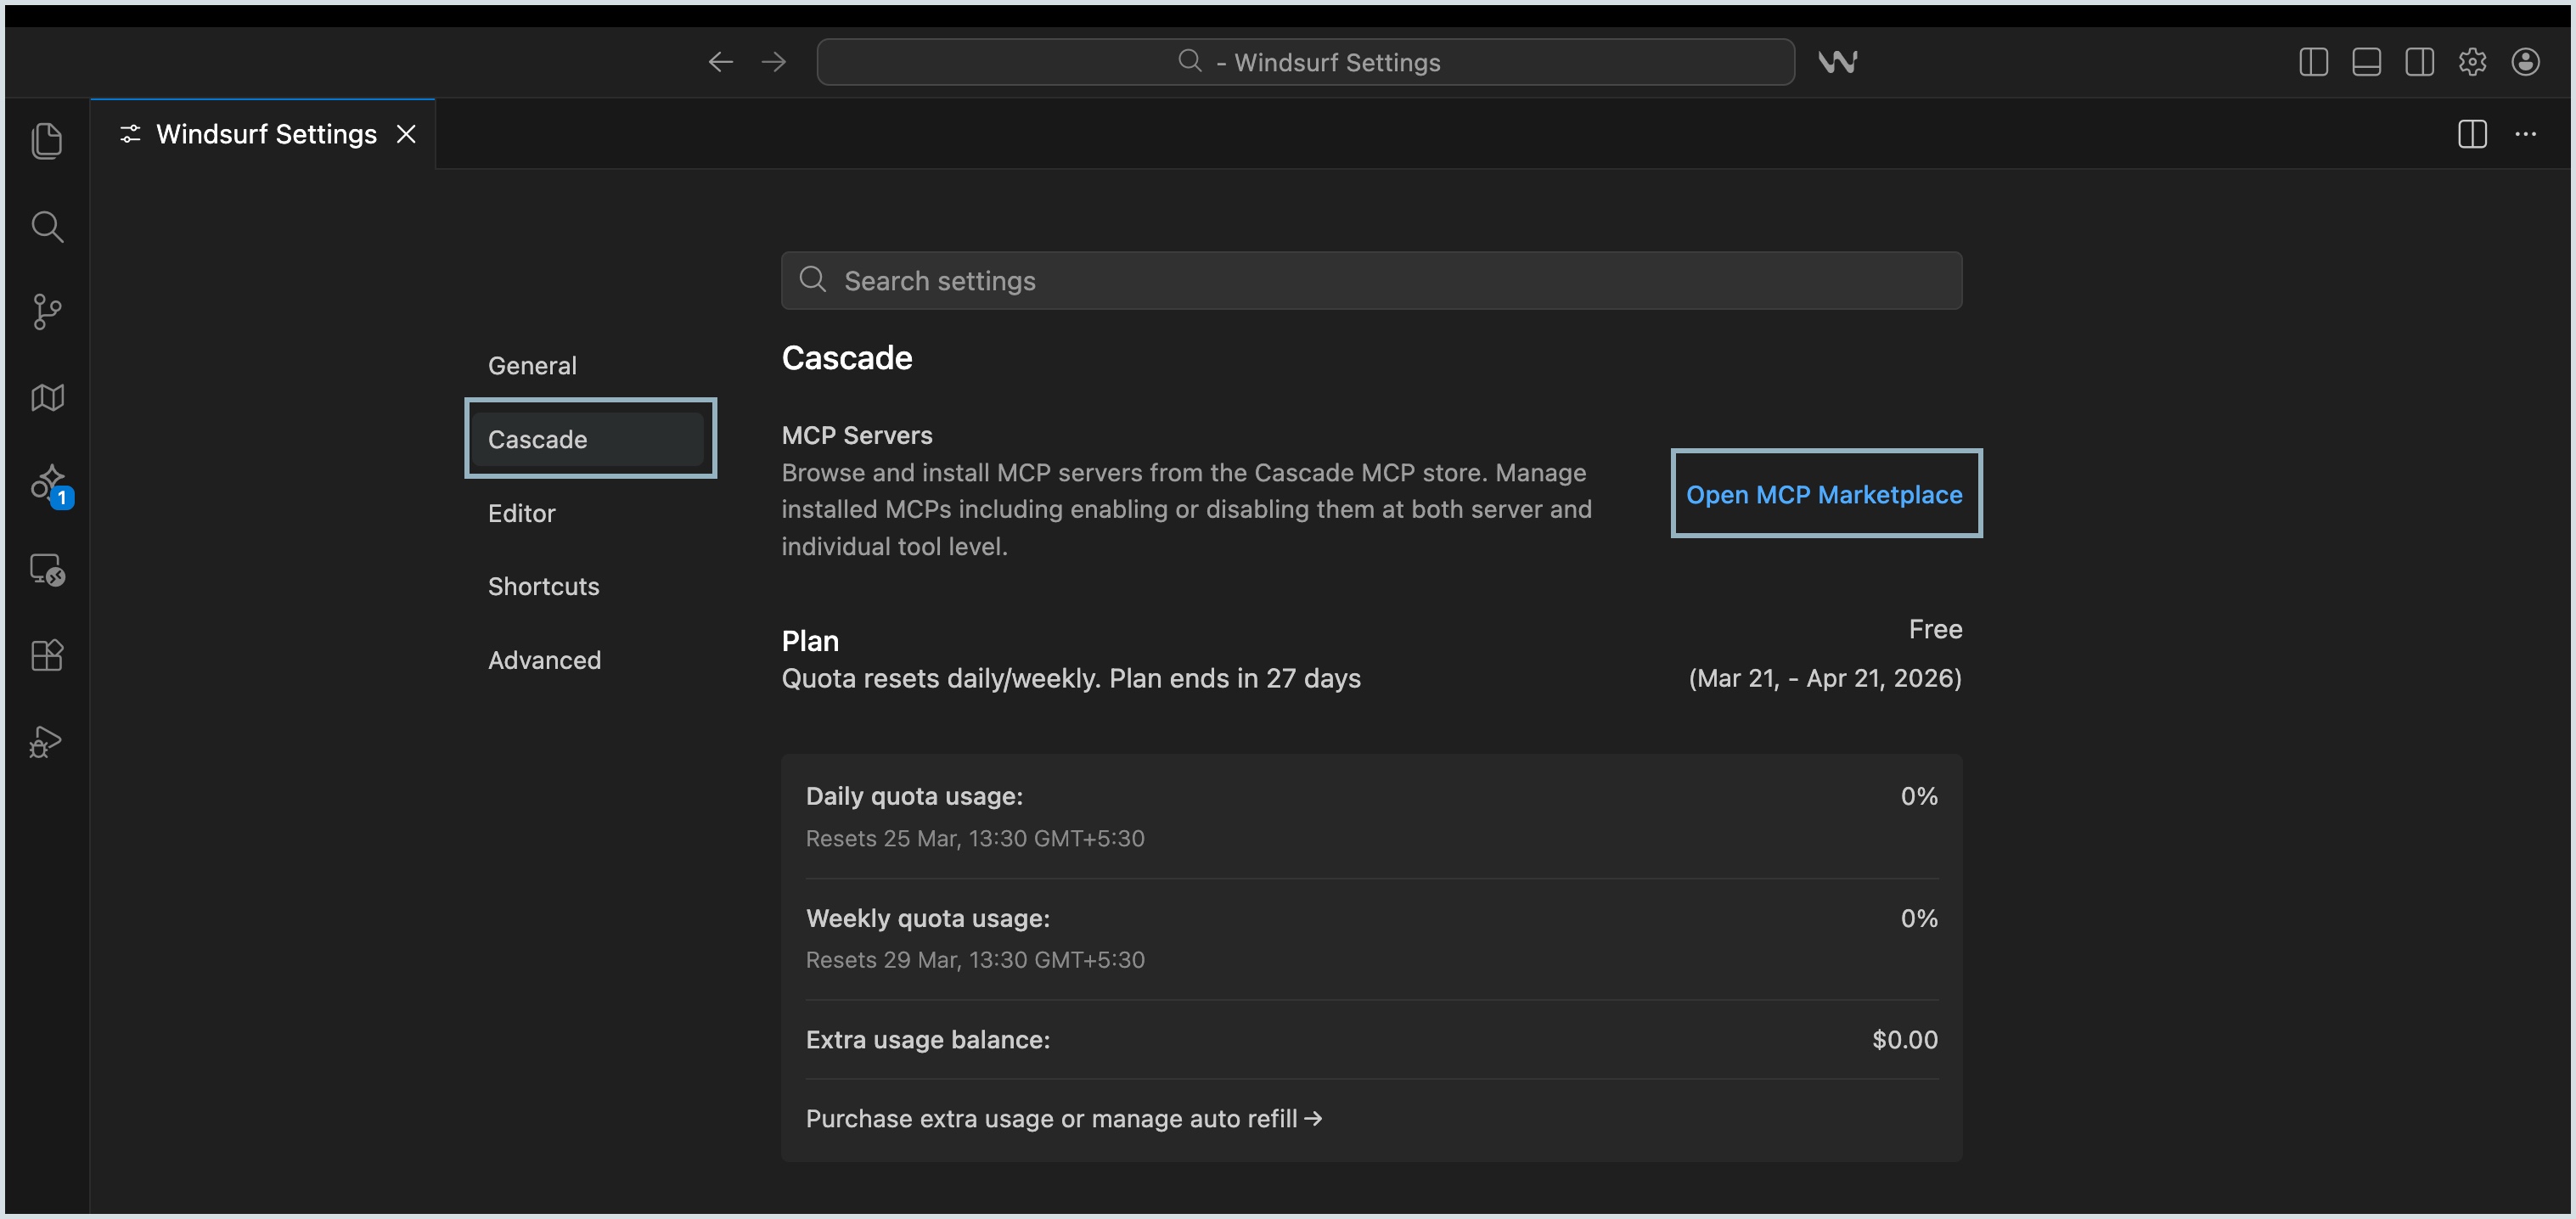The height and width of the screenshot is (1219, 2576).
Task: Close the Windsurf Settings tab
Action: 406,134
